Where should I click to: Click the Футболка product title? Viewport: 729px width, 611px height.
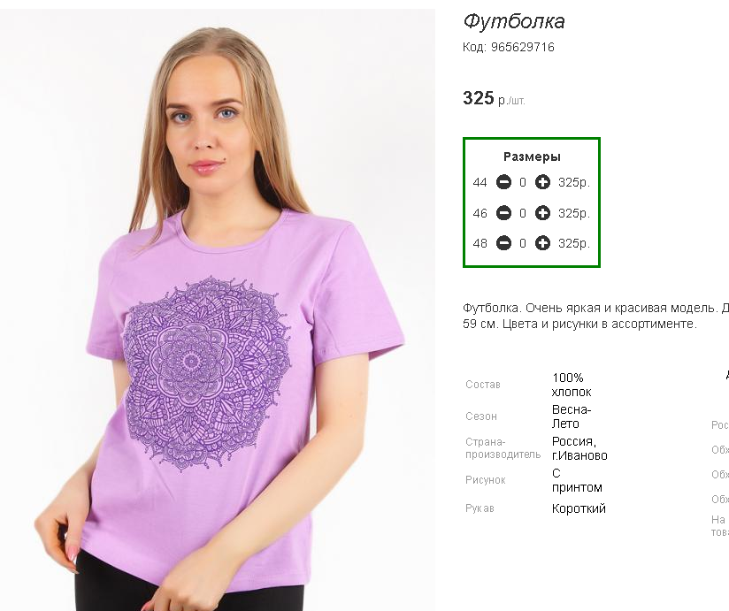click(514, 21)
